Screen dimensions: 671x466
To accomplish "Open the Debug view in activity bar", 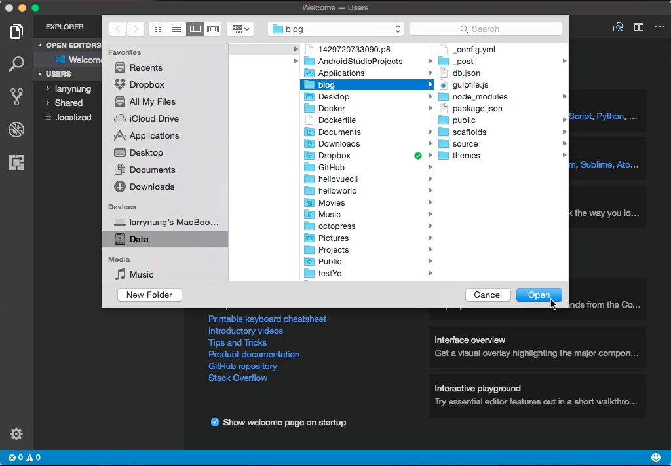I will [x=16, y=130].
